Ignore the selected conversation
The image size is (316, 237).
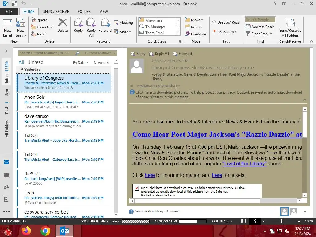pos(39,20)
